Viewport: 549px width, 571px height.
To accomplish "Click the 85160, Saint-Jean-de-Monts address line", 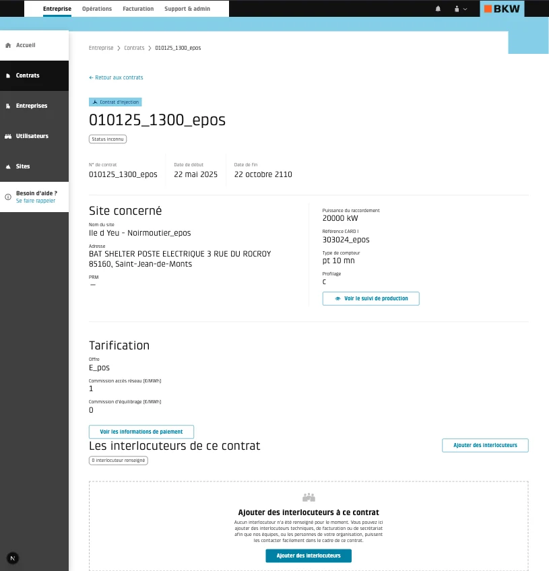I will (x=140, y=264).
